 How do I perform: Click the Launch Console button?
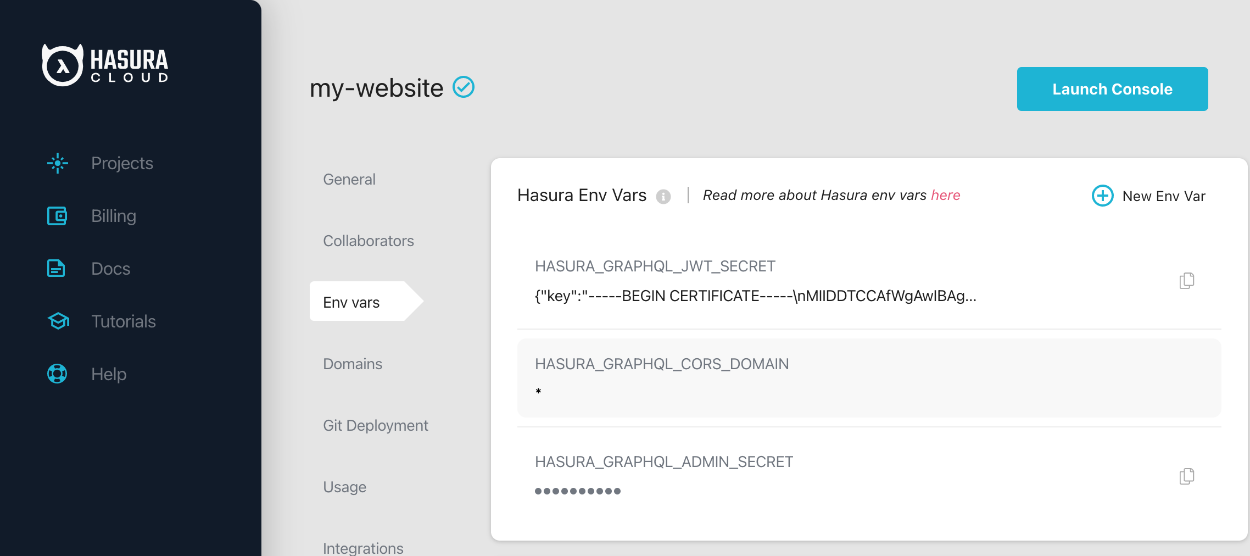coord(1112,89)
